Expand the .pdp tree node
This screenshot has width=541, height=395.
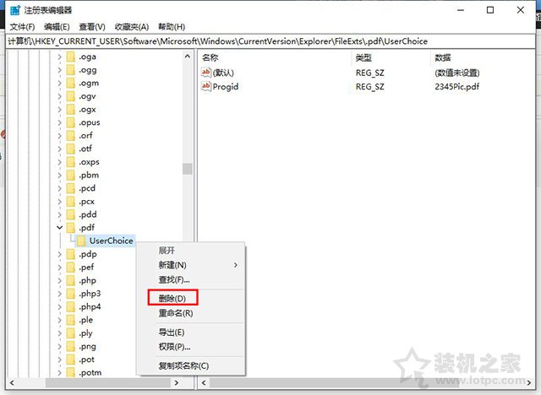[x=60, y=254]
